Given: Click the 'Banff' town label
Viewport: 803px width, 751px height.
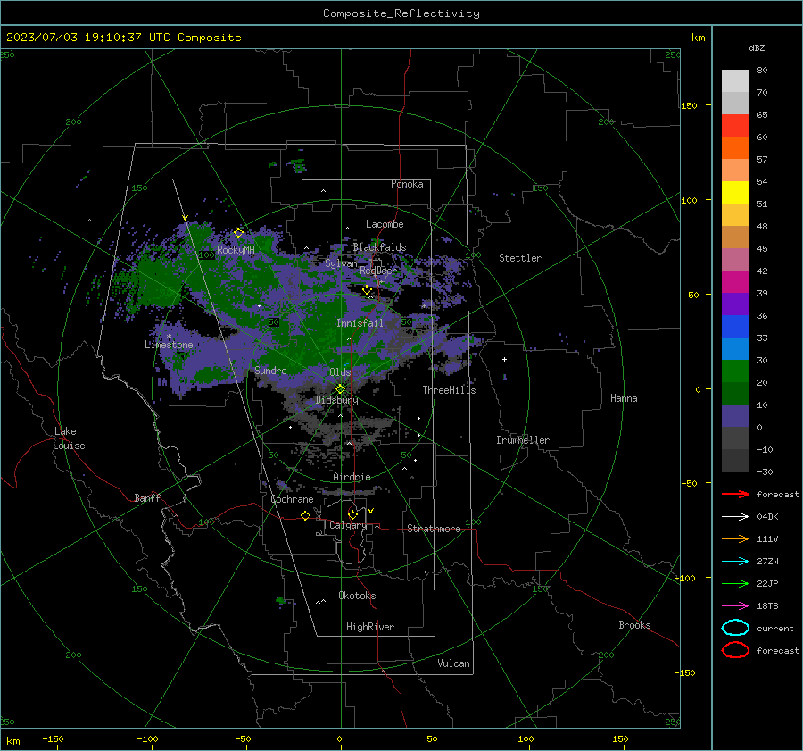Looking at the screenshot, I should click(x=147, y=497).
